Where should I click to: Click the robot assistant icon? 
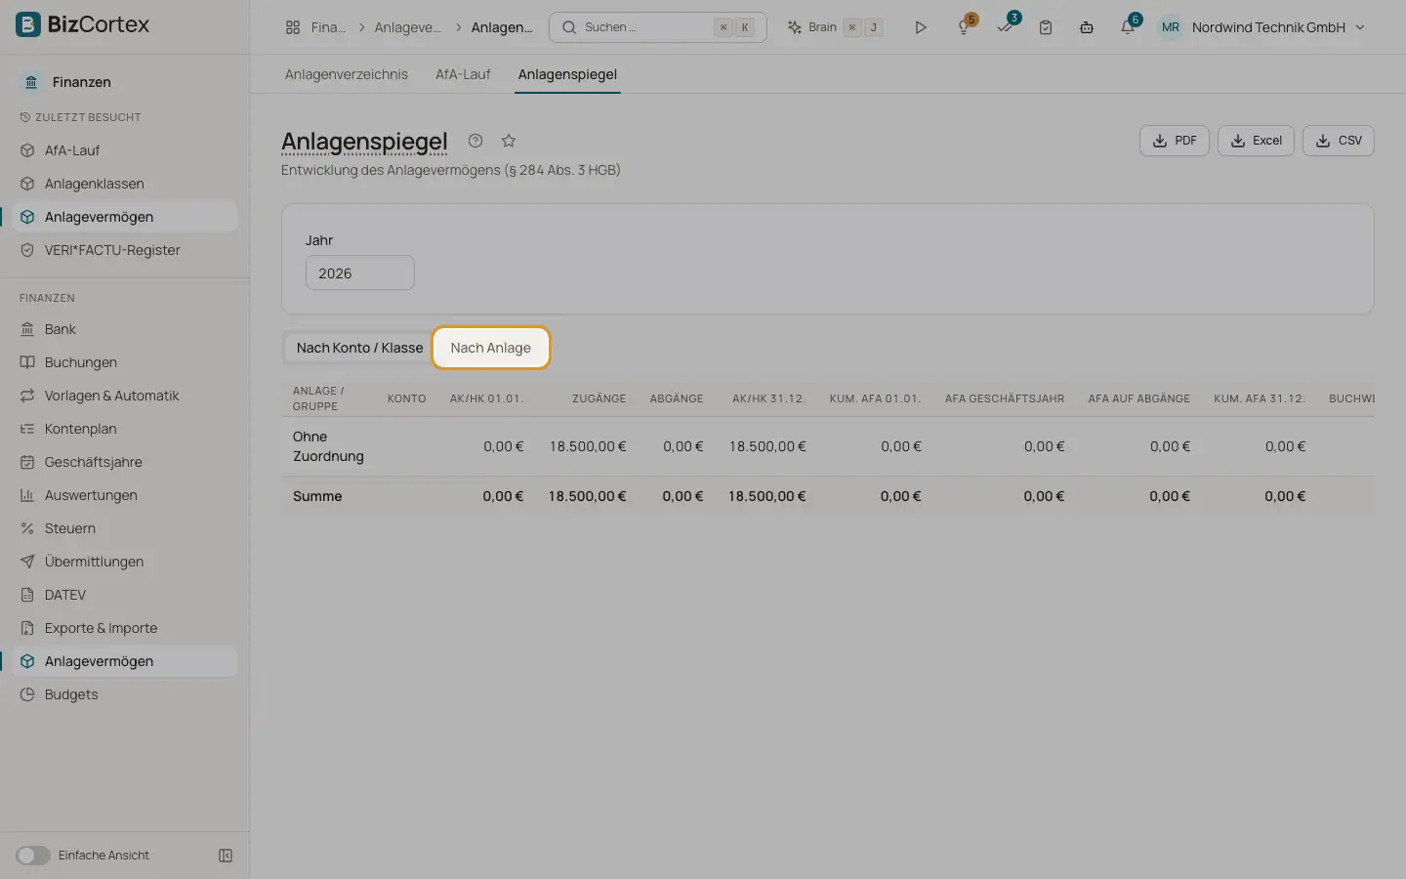(x=1087, y=27)
